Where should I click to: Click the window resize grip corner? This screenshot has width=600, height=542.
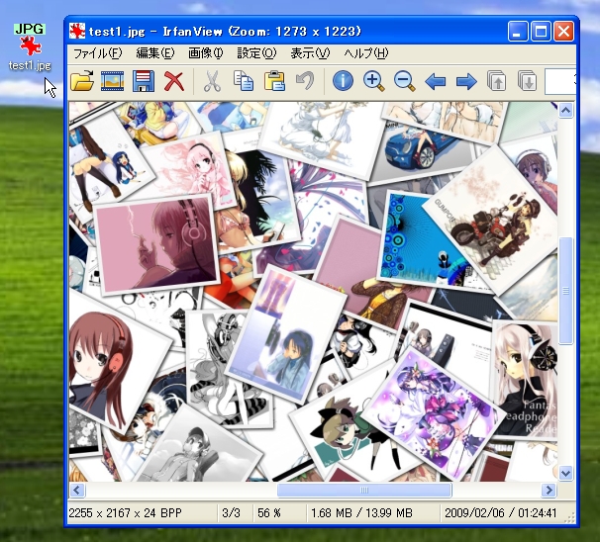[x=569, y=517]
